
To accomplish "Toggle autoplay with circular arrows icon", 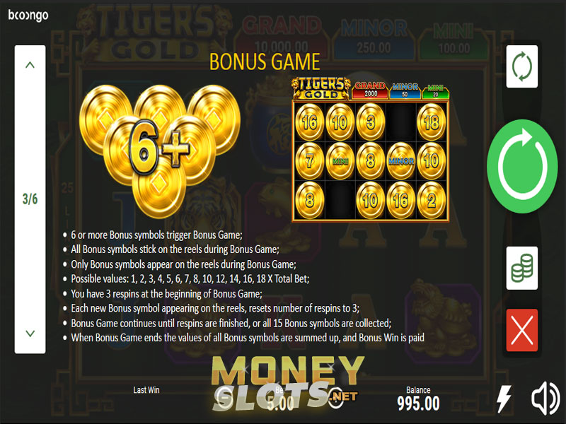I will click(x=522, y=66).
